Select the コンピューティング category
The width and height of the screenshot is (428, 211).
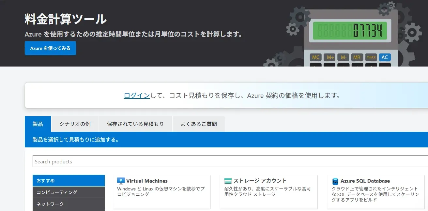point(69,192)
